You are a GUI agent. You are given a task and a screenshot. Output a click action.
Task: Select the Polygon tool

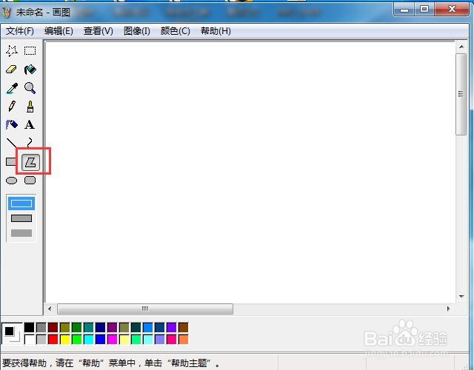(30, 162)
